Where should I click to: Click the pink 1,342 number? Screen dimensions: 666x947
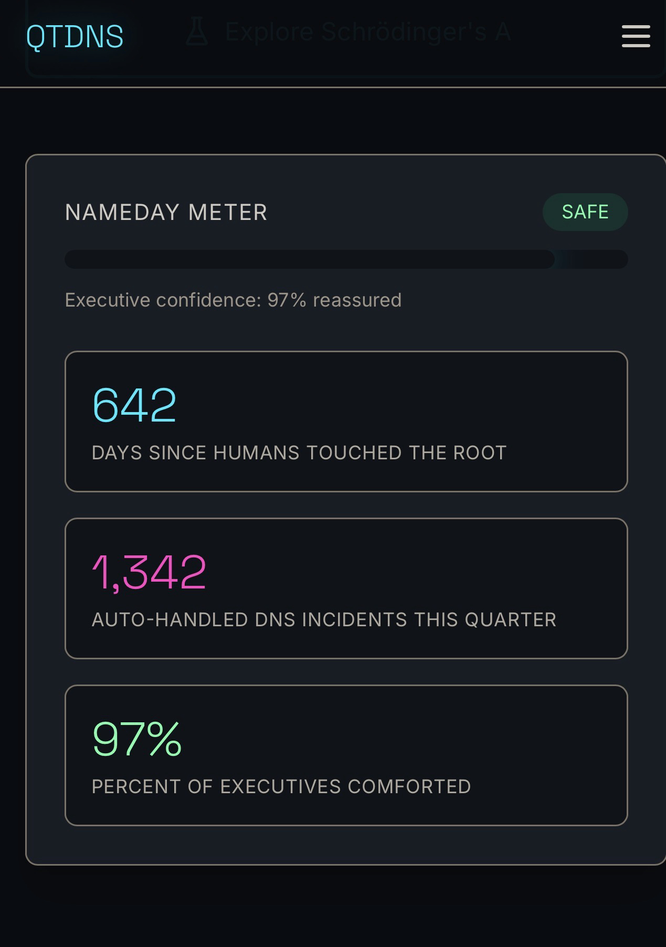(149, 572)
